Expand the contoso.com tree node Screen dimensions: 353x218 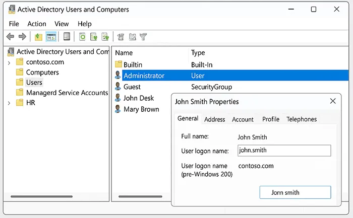click(x=9, y=62)
